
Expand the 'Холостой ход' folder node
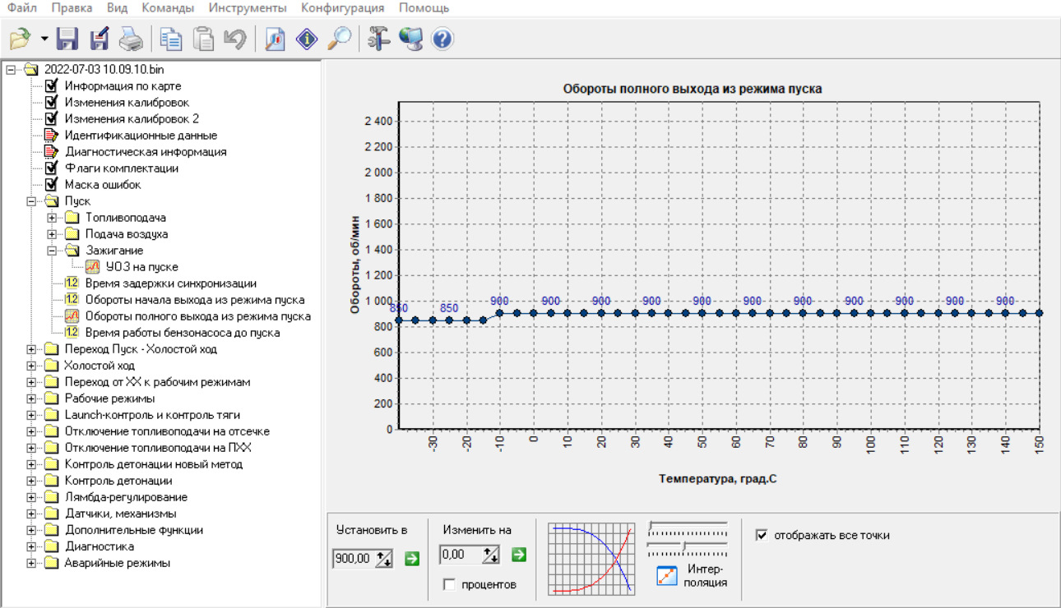click(x=31, y=366)
